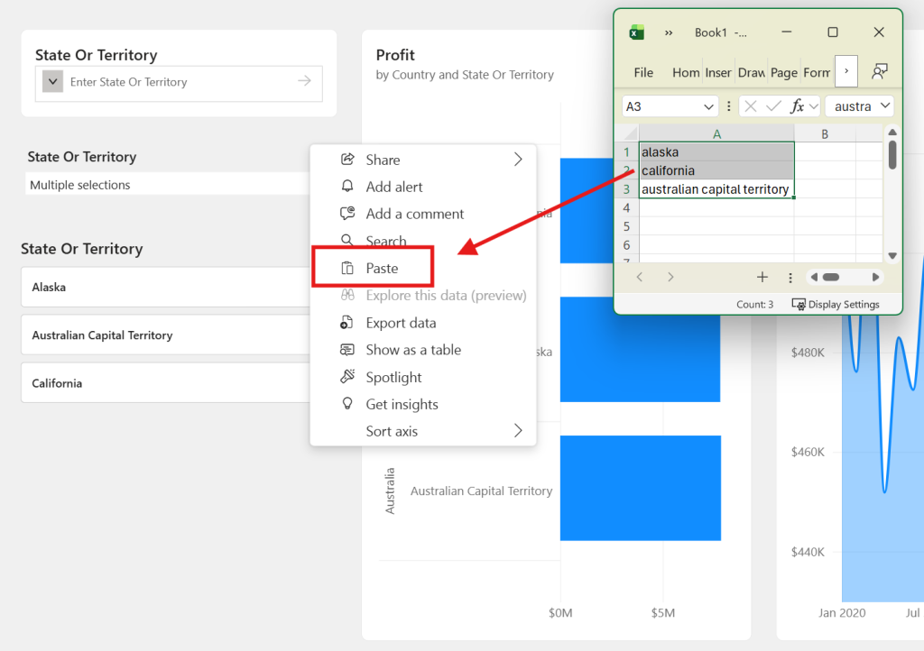924x651 pixels.
Task: Expand the Sort axis submenu
Action: point(518,431)
